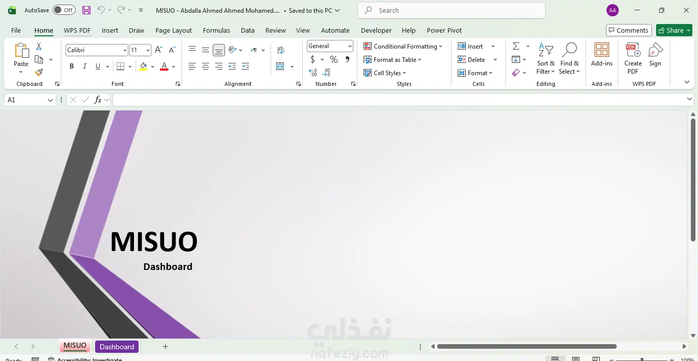698x361 pixels.
Task: Click Increase Decimal icon
Action: click(313, 73)
